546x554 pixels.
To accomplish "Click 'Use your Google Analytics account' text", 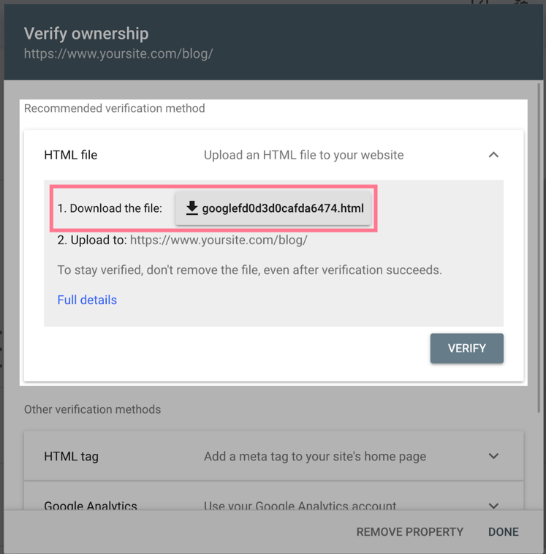I will pos(300,505).
